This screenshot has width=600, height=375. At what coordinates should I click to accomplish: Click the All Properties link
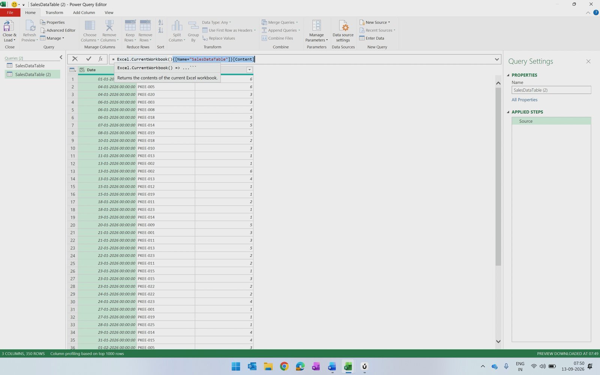524,100
